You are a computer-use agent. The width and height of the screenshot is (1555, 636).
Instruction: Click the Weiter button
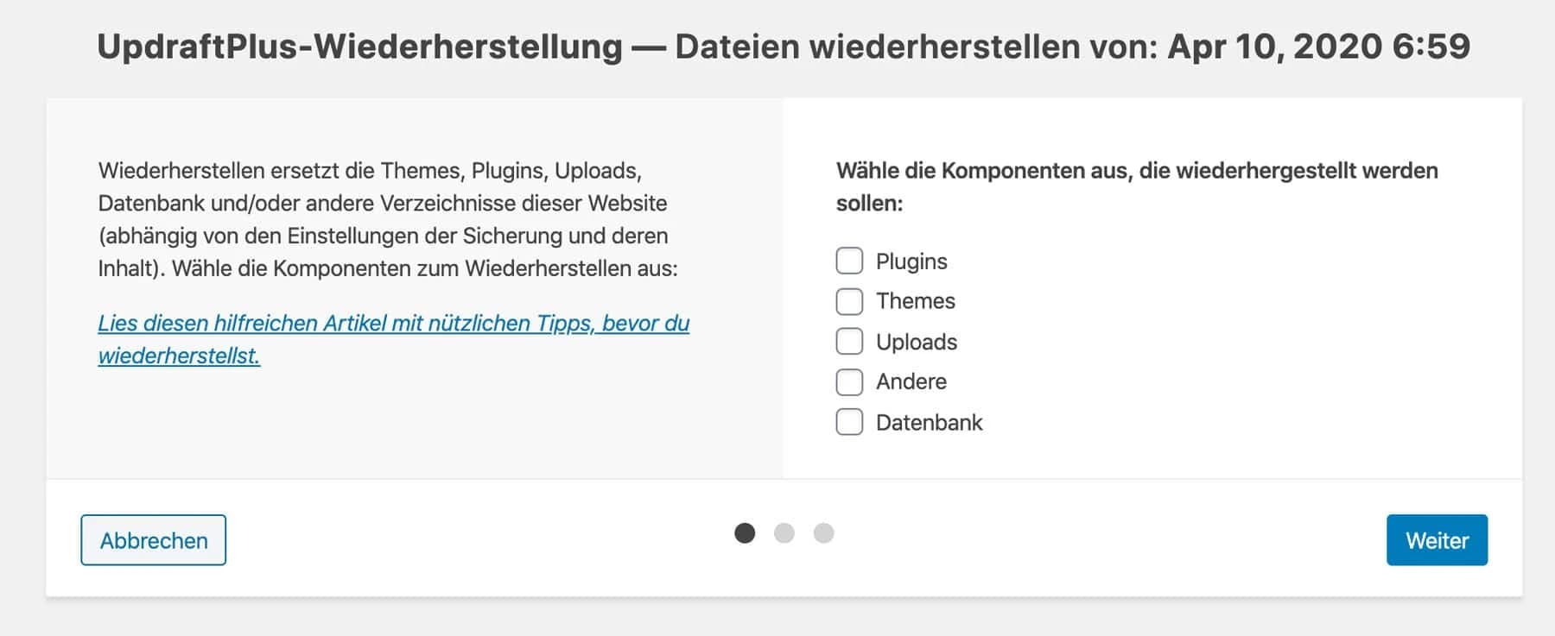[1437, 540]
